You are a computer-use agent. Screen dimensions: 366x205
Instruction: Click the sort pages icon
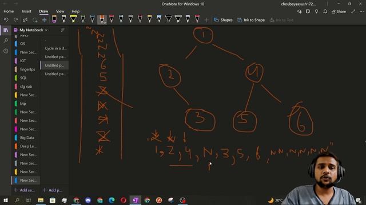coord(62,30)
